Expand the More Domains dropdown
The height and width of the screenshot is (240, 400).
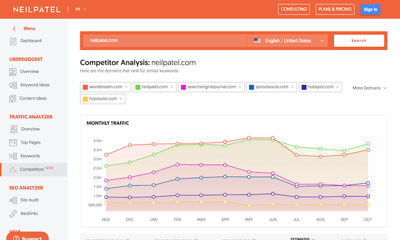370,88
